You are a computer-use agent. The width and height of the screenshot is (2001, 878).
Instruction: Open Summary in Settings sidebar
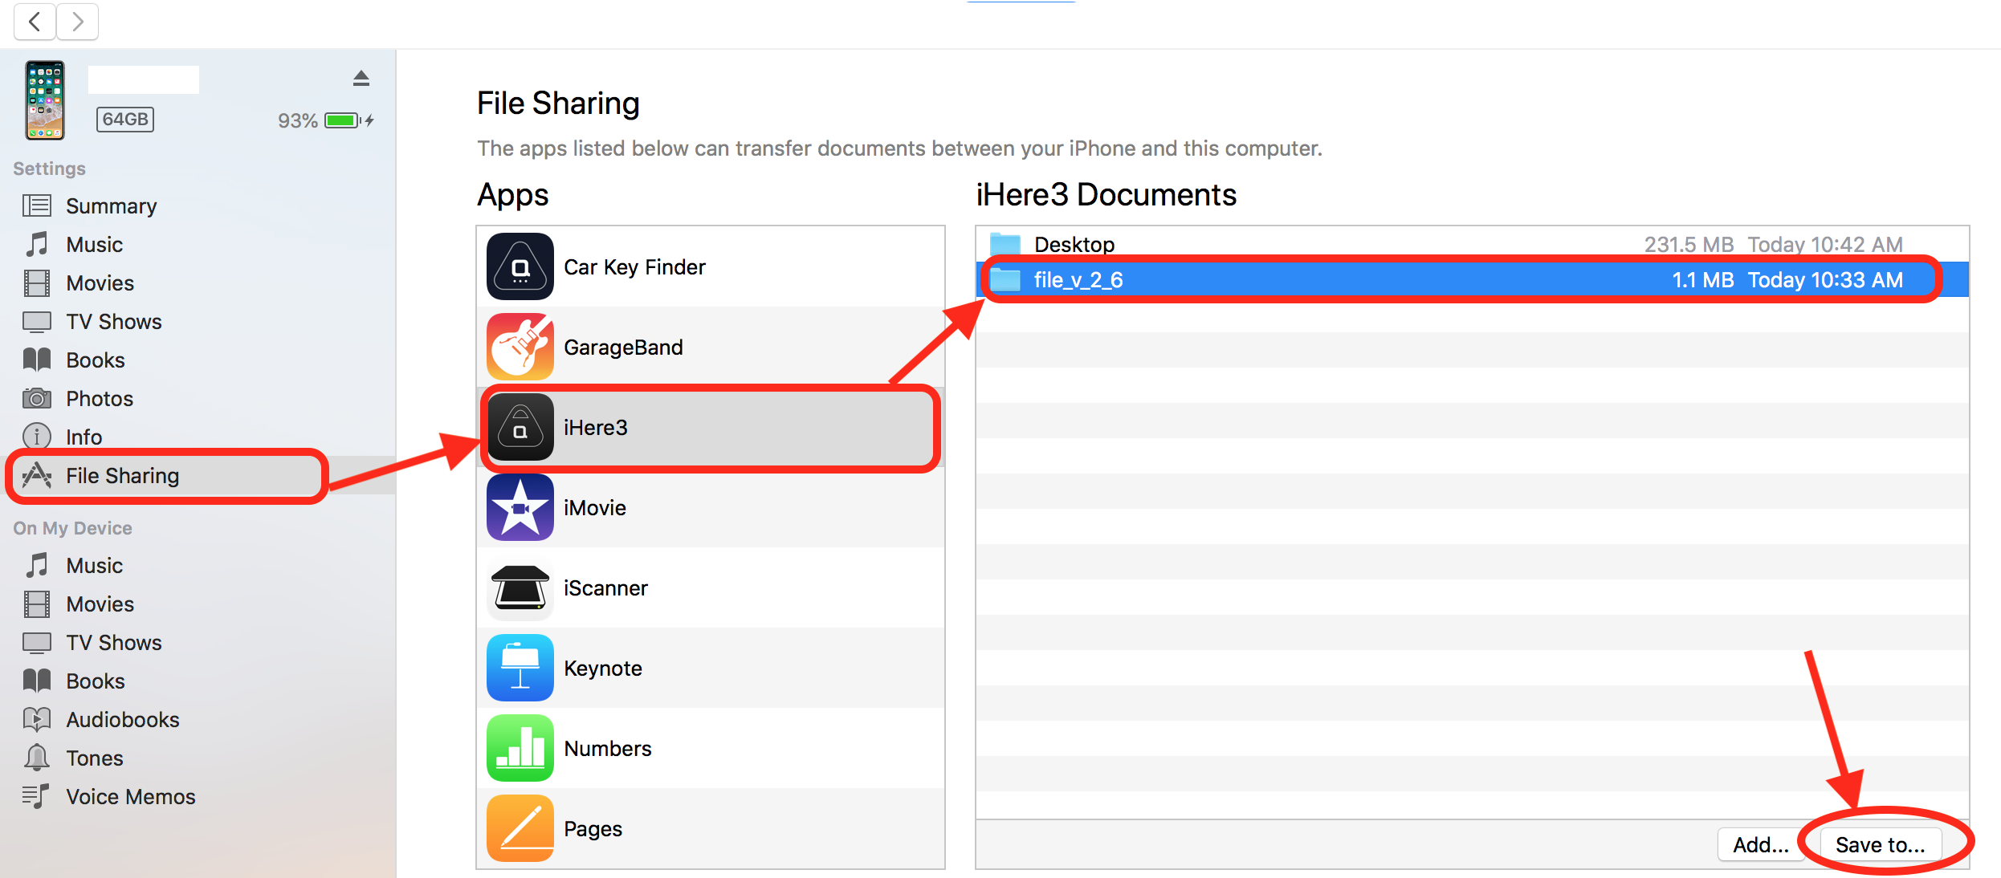click(111, 206)
